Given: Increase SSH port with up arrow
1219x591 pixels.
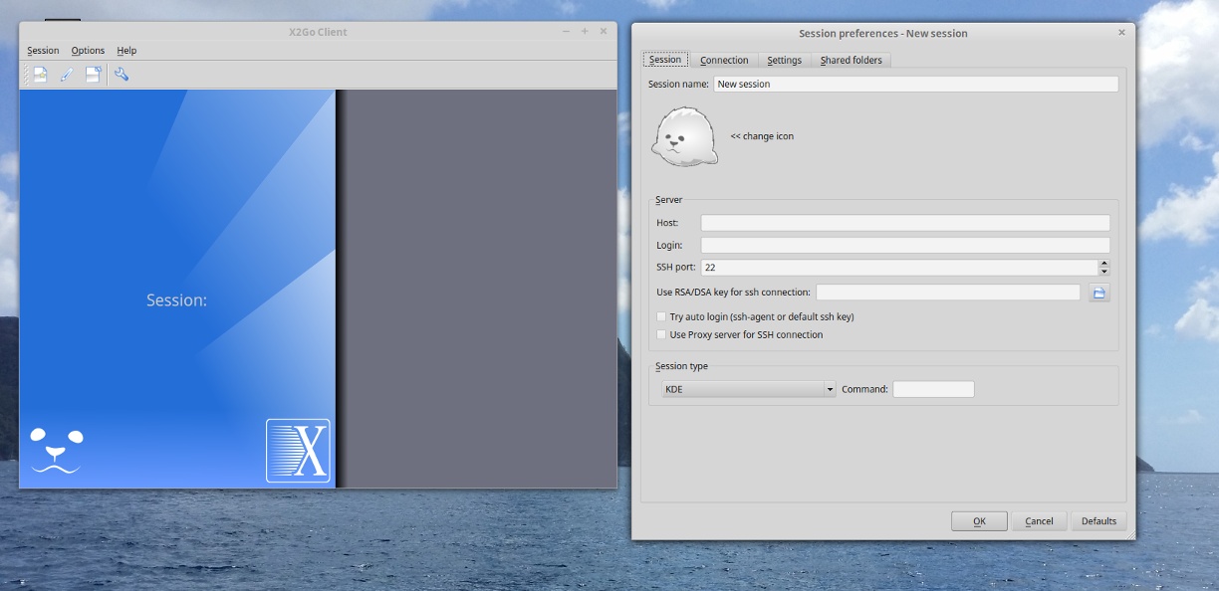Looking at the screenshot, I should (x=1104, y=264).
